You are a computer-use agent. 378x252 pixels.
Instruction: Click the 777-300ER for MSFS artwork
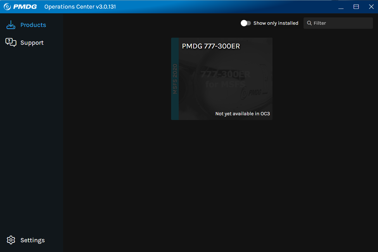click(225, 79)
